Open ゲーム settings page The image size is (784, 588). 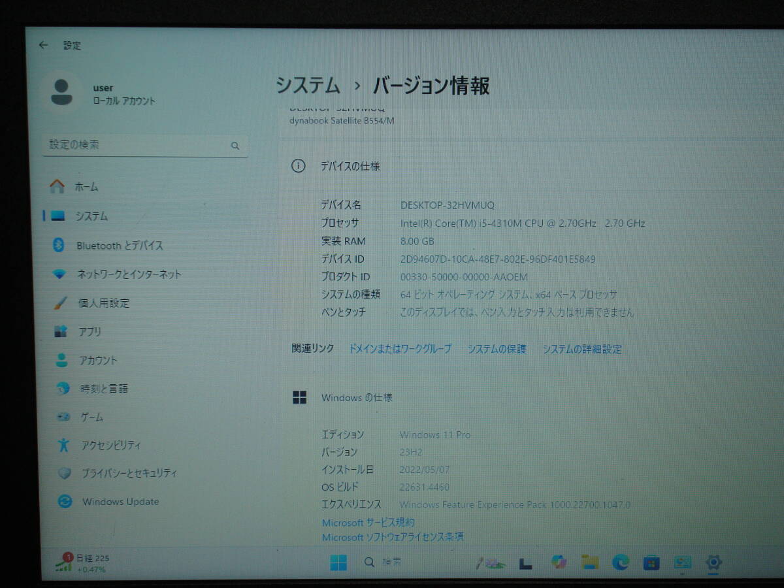click(90, 417)
